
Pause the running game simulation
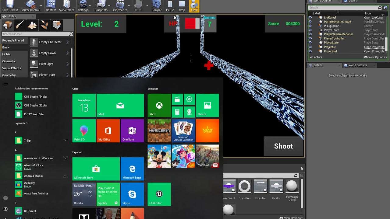tap(170, 6)
